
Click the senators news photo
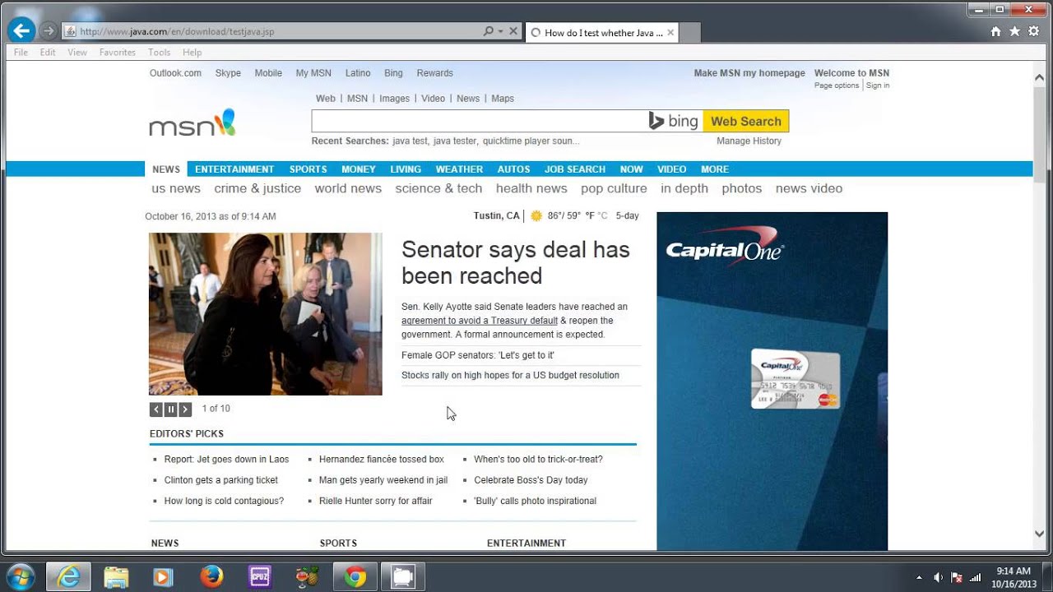pyautogui.click(x=266, y=314)
